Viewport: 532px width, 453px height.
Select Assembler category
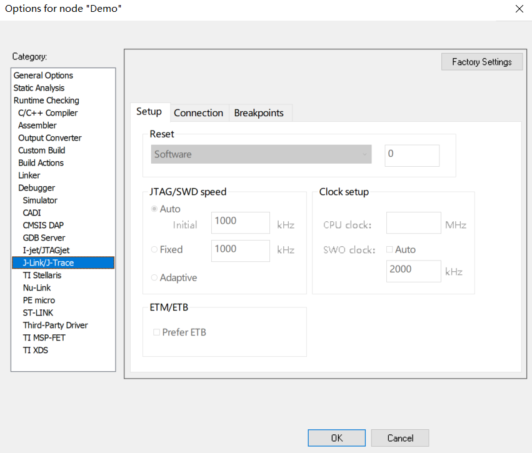[38, 126]
